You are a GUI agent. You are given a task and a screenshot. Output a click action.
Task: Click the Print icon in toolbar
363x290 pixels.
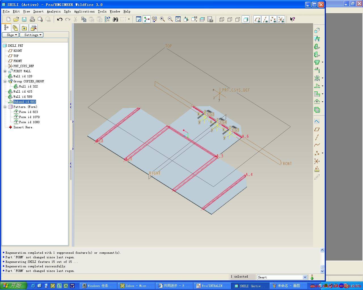32,19
